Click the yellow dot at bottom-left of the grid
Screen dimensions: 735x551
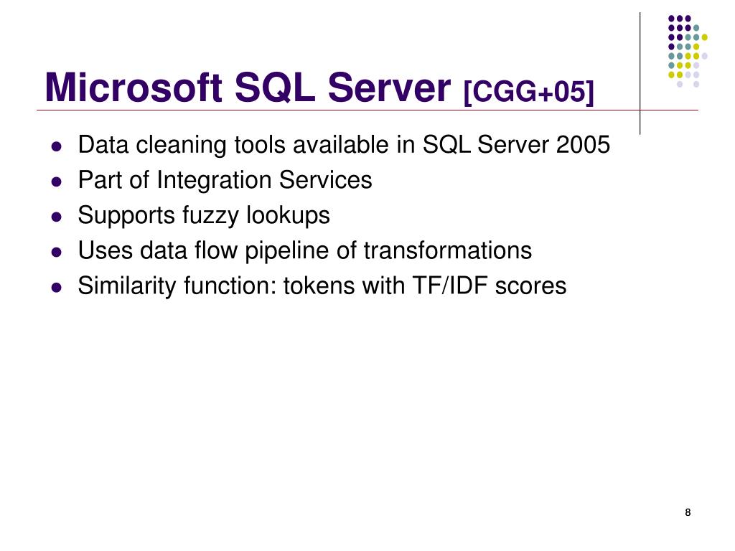(x=671, y=75)
